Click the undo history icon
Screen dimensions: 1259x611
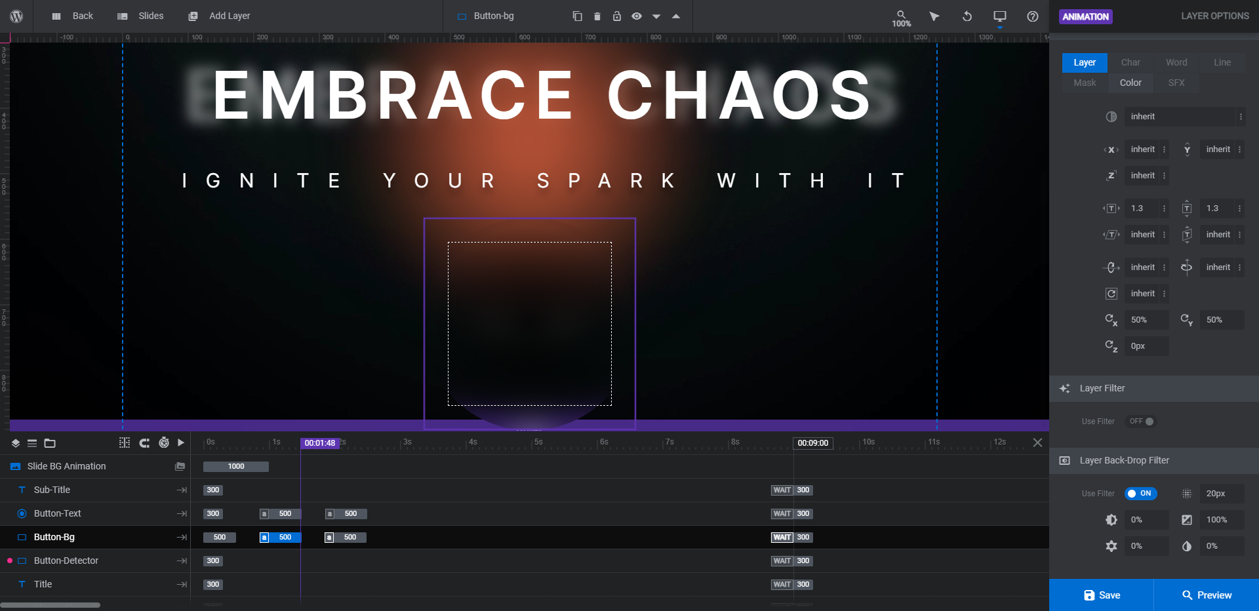(967, 16)
